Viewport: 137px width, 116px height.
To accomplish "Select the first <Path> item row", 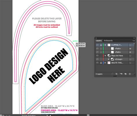I will [x=115, y=49].
